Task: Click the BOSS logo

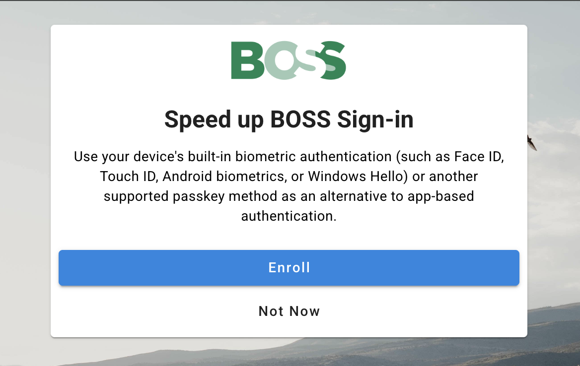Action: [x=288, y=61]
